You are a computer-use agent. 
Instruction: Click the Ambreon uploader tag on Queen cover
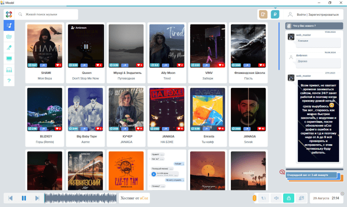[x=79, y=28]
